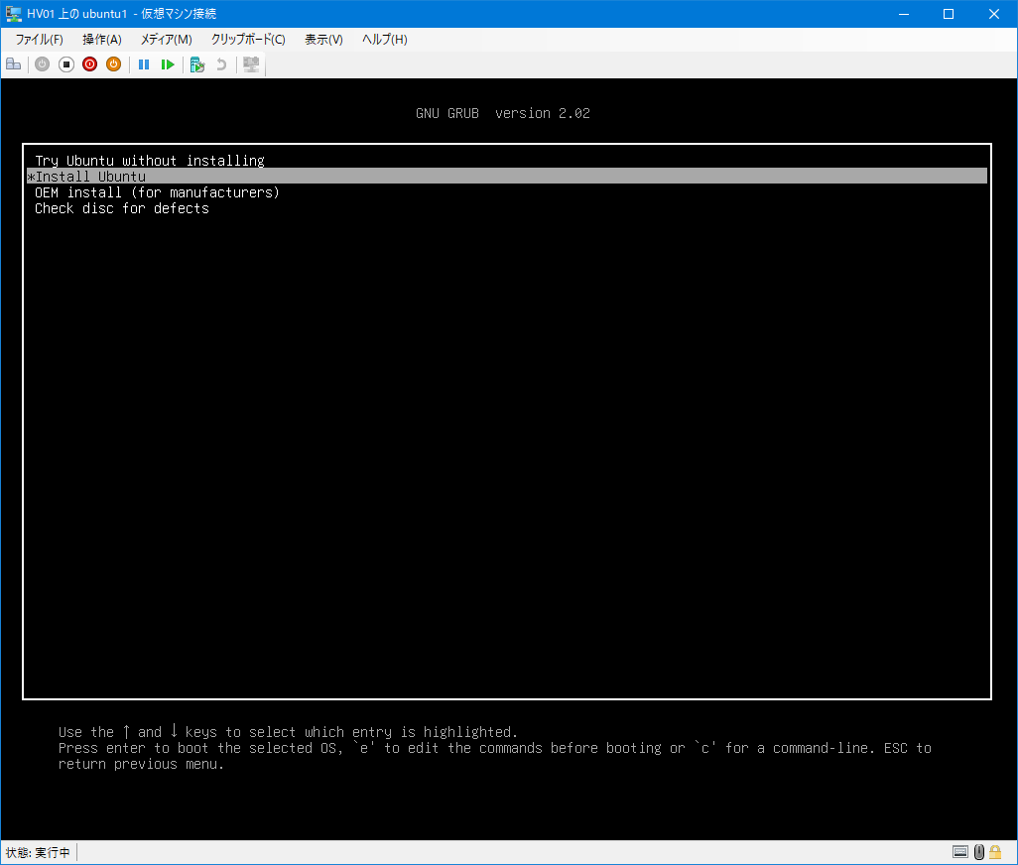
Task: Open the クリップボード(C) menu
Action: pos(248,40)
